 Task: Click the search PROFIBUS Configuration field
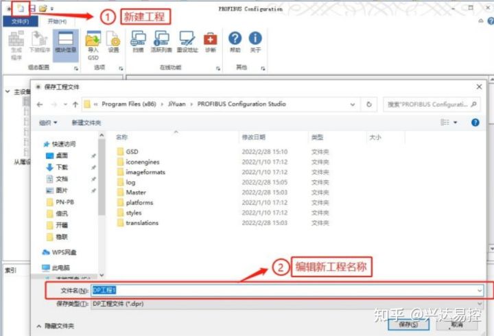(x=432, y=104)
